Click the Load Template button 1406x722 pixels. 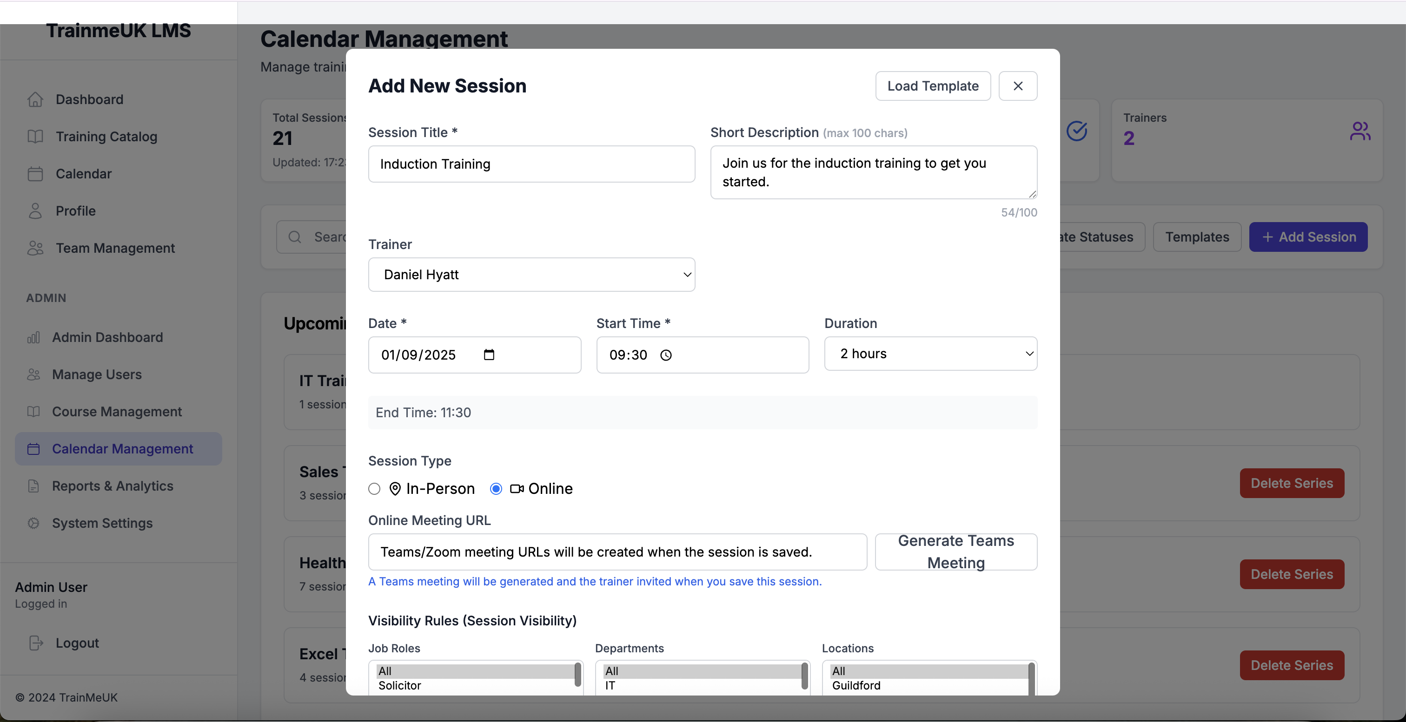click(x=933, y=86)
